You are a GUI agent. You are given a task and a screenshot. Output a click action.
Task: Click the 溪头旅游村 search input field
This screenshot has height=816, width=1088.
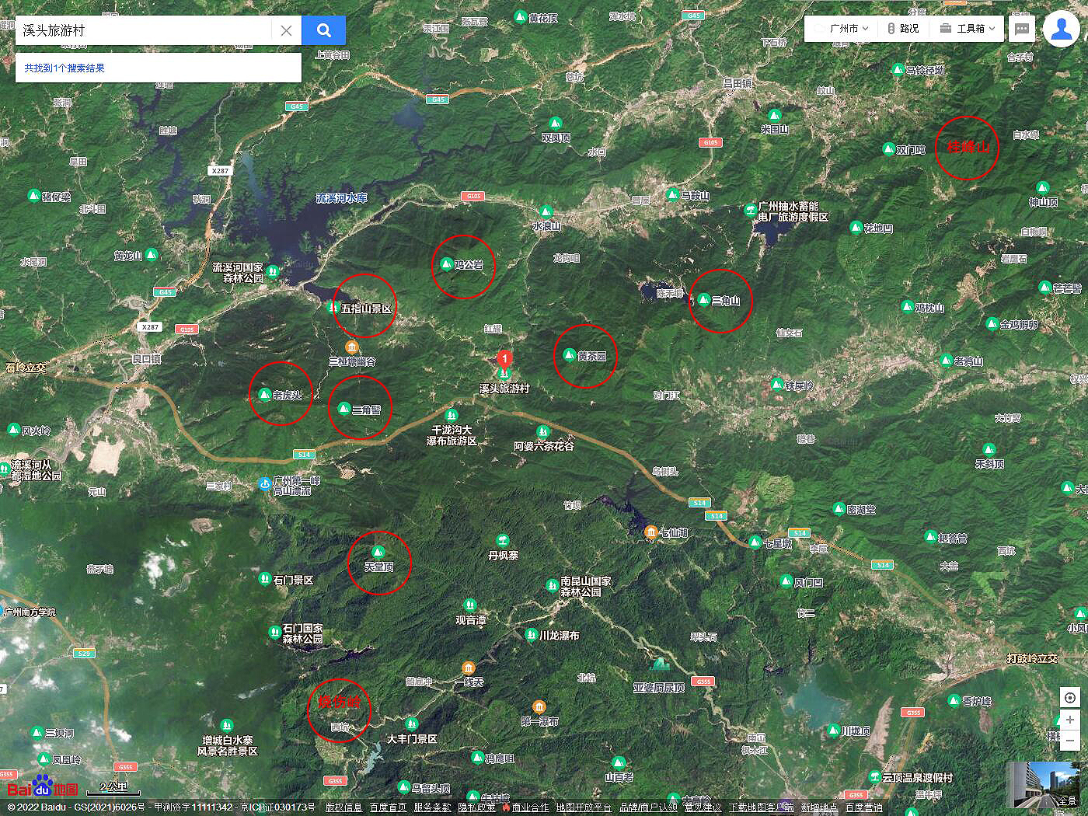[x=144, y=30]
